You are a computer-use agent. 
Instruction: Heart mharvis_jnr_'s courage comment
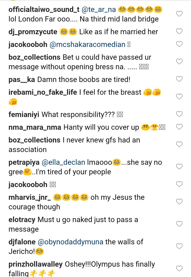[179, 202]
